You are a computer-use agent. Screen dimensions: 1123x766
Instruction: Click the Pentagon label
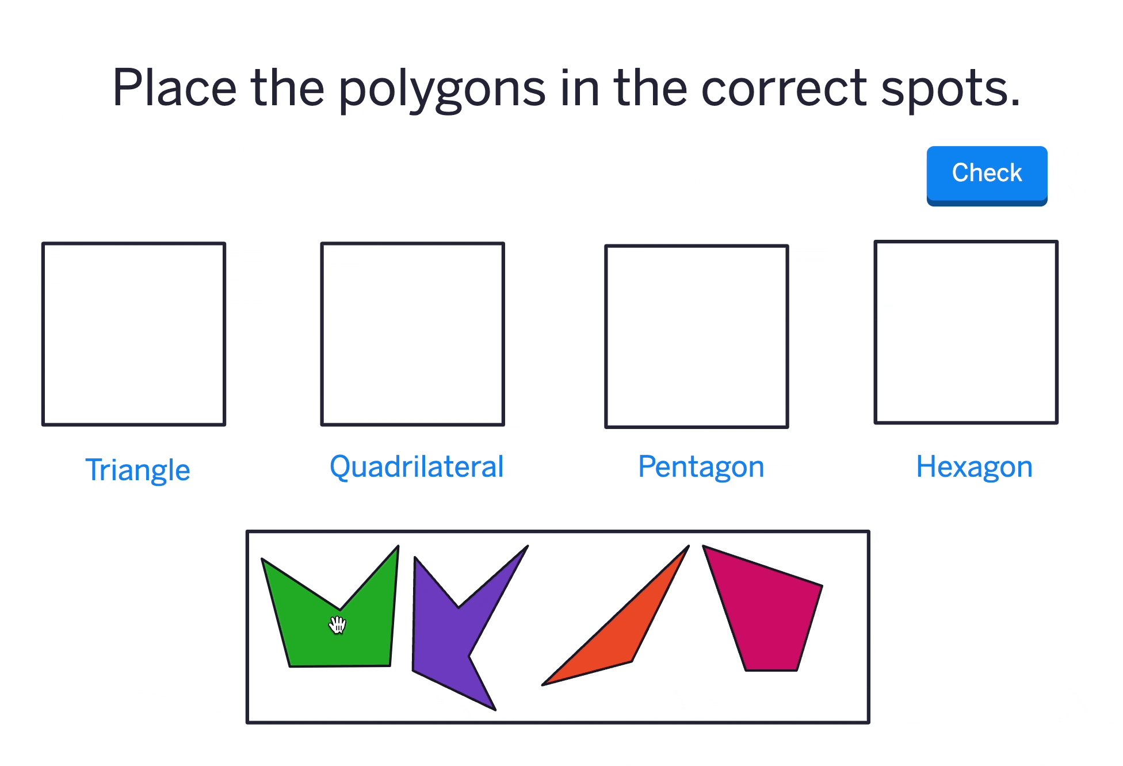point(701,466)
